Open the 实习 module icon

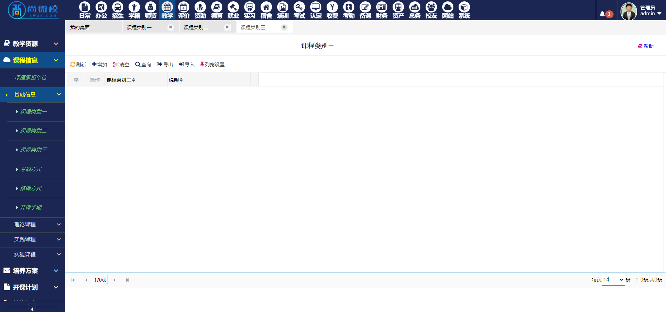coord(249,10)
